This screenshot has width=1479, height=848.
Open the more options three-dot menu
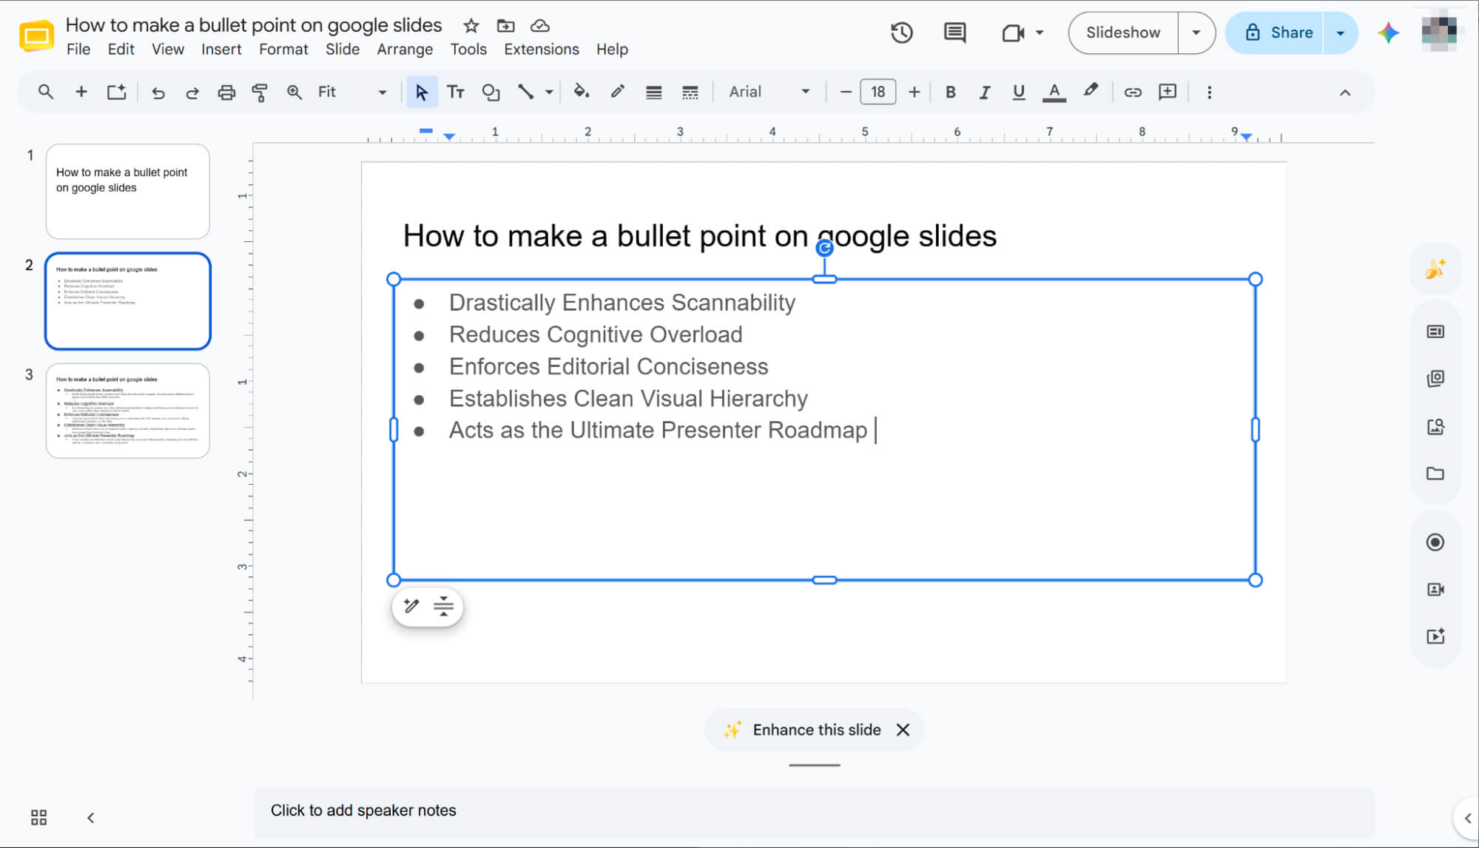[x=1209, y=92]
